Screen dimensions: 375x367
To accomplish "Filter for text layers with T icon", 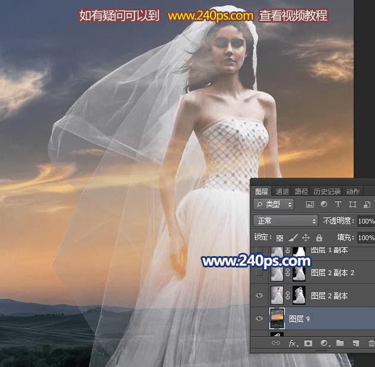I will 338,205.
